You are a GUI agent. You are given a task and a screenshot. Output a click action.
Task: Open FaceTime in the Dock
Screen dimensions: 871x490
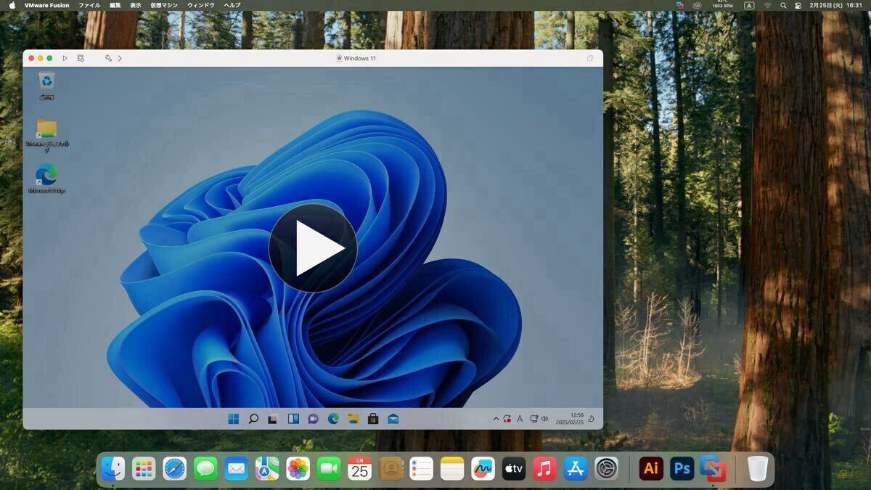click(x=329, y=469)
